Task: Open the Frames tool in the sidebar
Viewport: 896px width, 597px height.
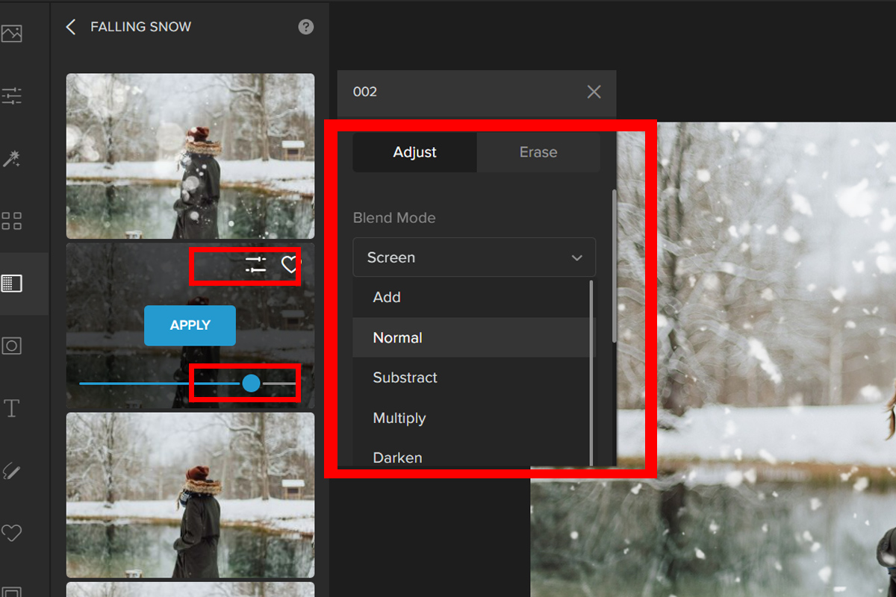Action: (12, 346)
